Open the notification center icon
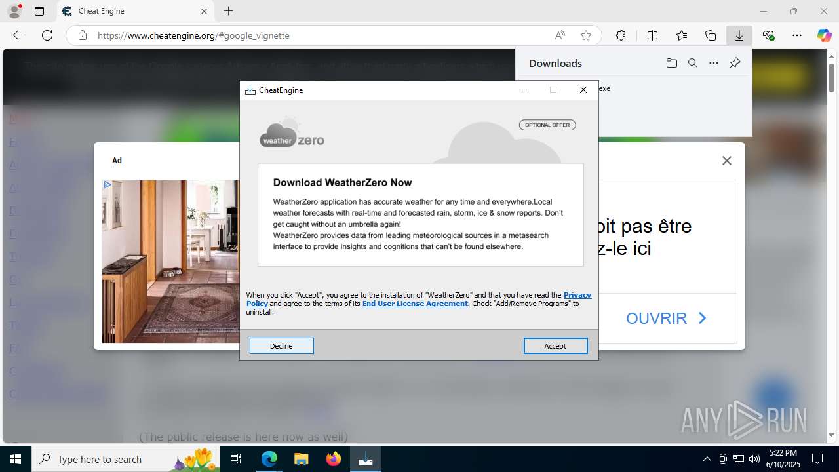 [817, 459]
